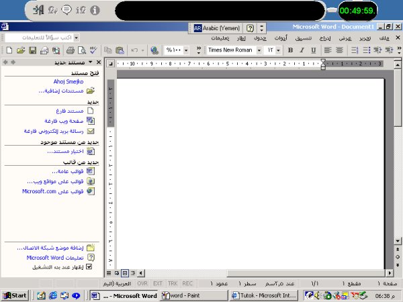403x302 pixels.
Task: Click the e-mail icon in toolbar
Action: pos(44,50)
